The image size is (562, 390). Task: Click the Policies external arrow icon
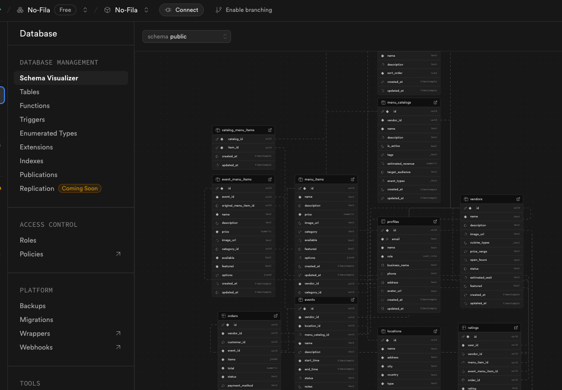[118, 254]
